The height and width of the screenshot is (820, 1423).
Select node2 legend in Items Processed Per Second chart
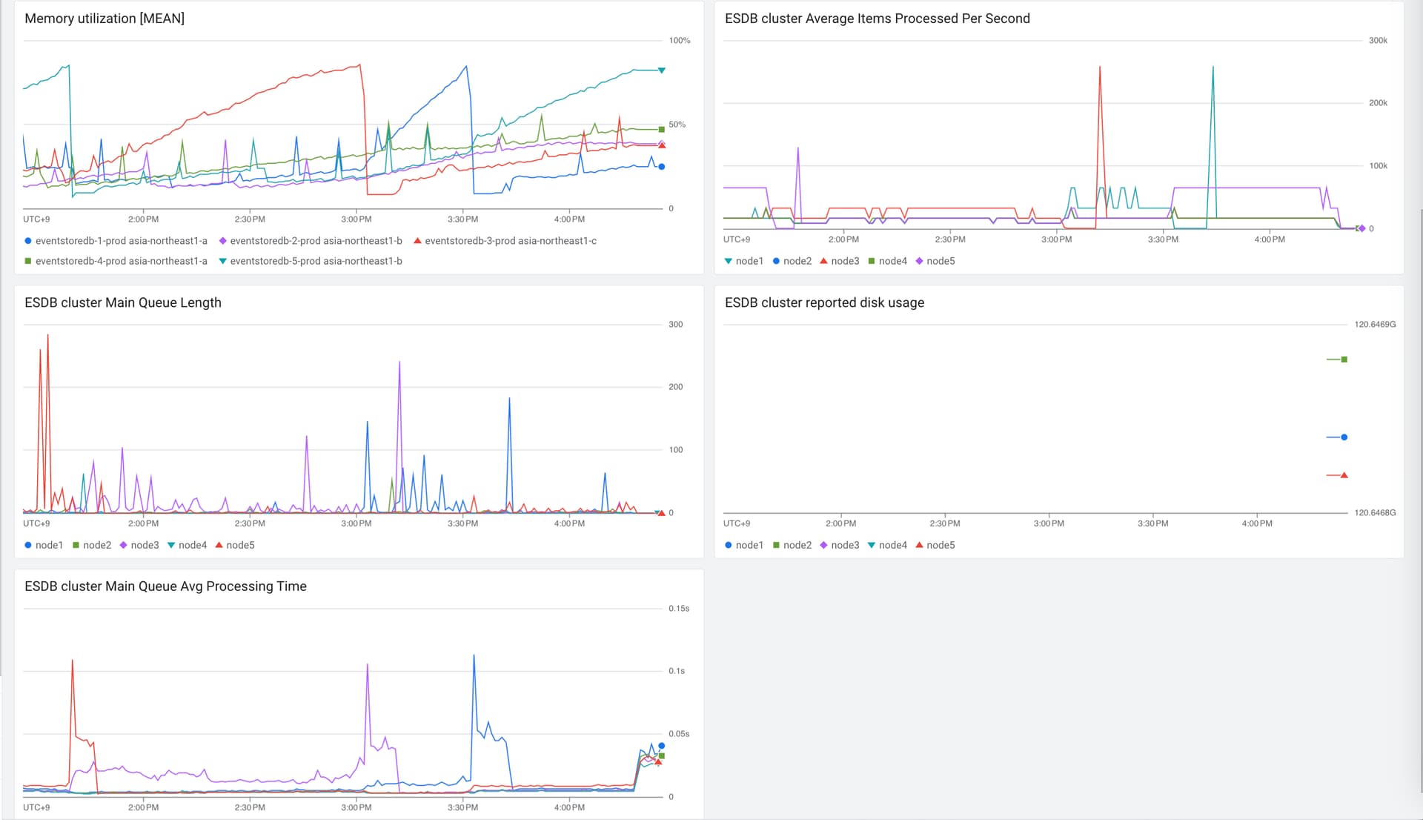pyautogui.click(x=792, y=261)
